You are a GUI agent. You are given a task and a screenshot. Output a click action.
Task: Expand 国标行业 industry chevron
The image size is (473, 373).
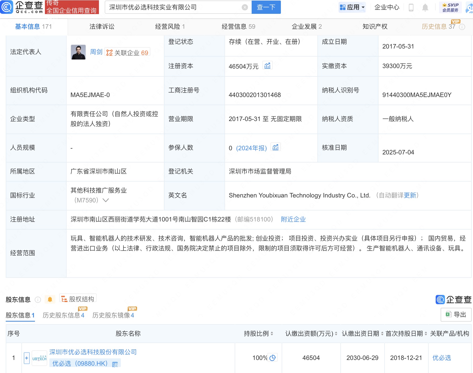(106, 200)
